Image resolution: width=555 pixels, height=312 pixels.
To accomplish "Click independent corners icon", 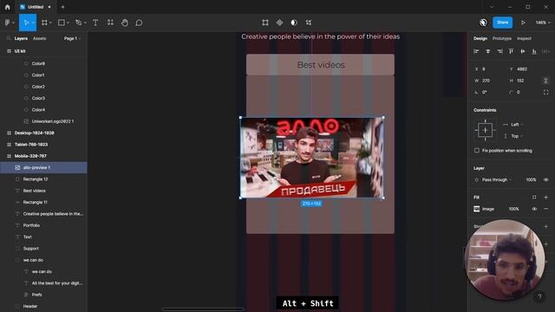I will click(545, 93).
